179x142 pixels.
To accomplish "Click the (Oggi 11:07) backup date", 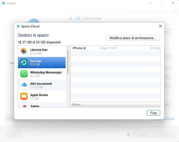I will tap(109, 48).
